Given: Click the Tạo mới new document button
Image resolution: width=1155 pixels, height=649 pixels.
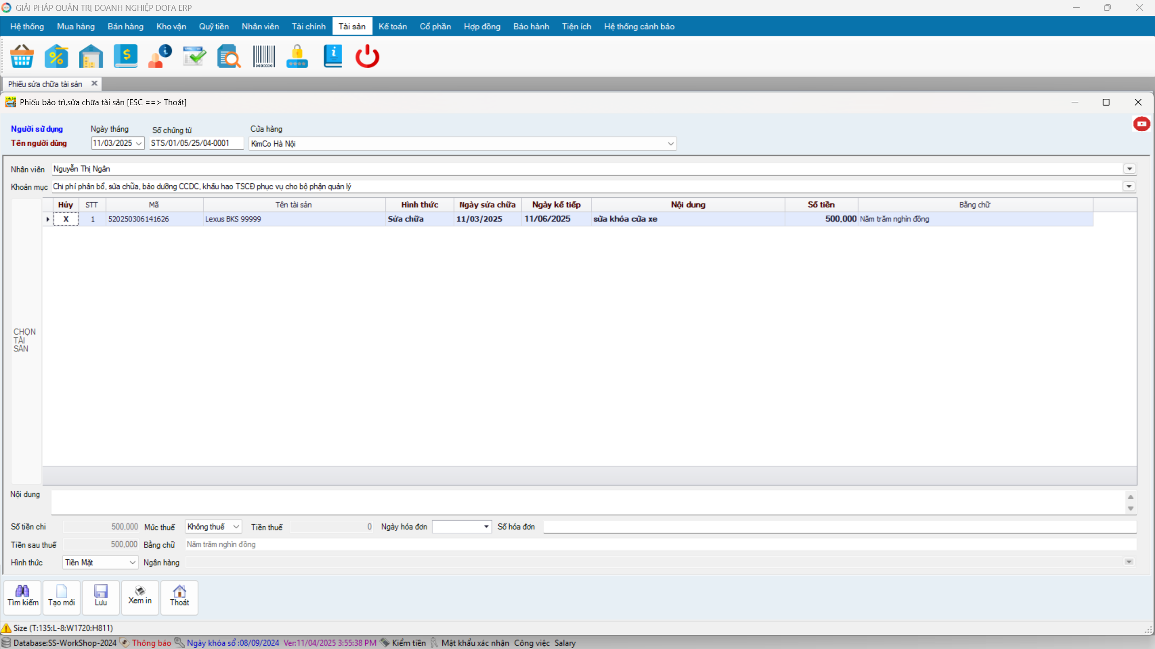Looking at the screenshot, I should coord(61,597).
